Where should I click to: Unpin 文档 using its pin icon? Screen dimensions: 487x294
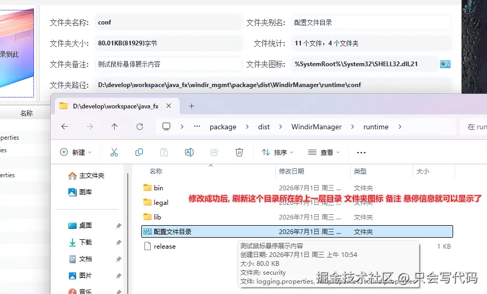coord(119,259)
